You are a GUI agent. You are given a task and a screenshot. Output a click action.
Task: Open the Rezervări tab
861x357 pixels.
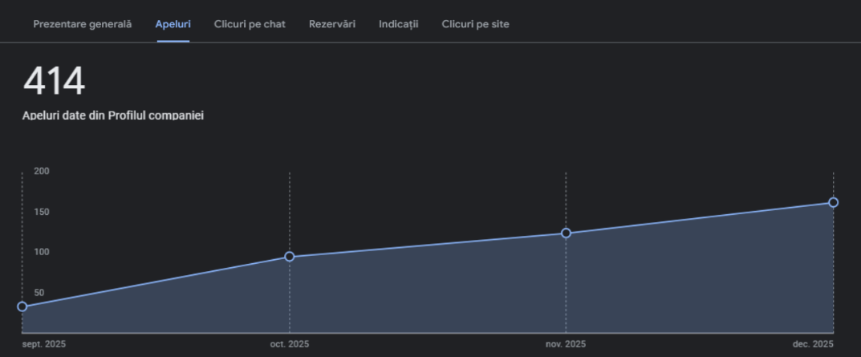click(332, 24)
